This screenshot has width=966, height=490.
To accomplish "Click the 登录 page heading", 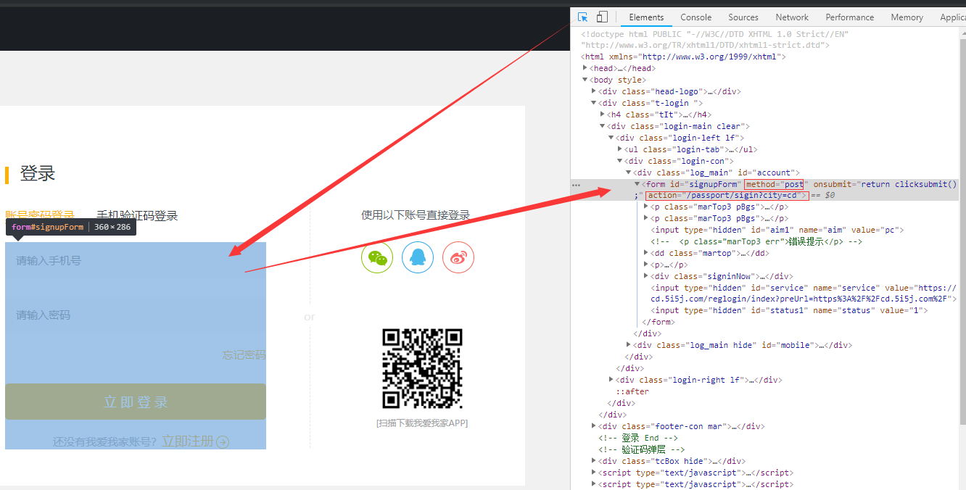I will point(37,173).
